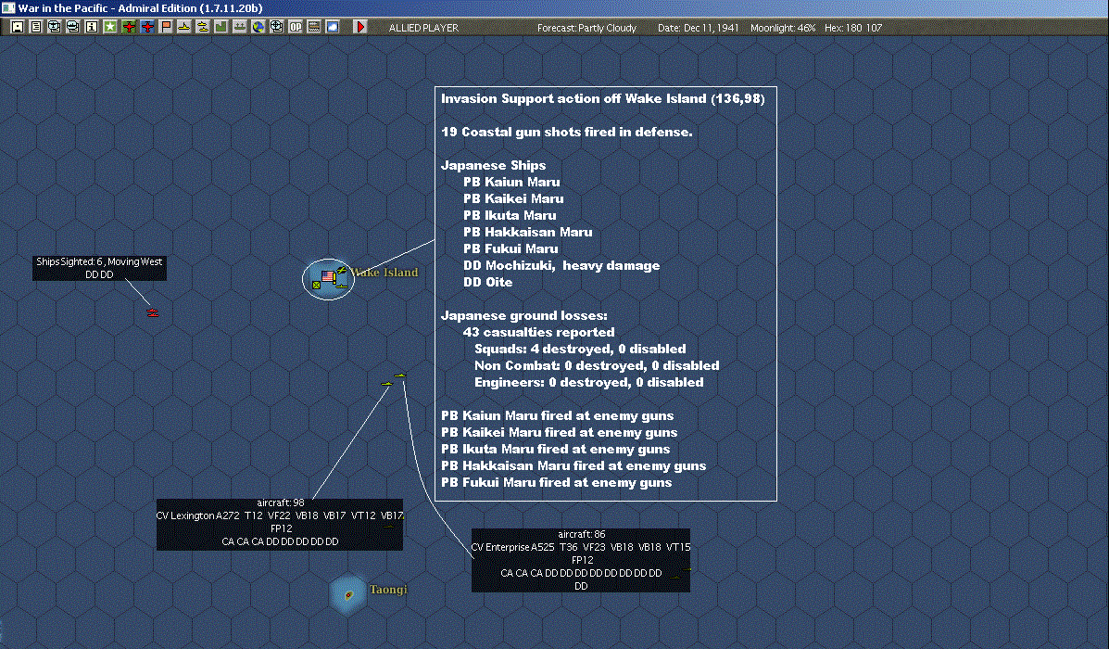
Task: Click red plane icon on green background
Action: (129, 27)
